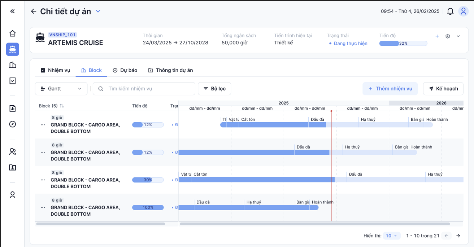Go to next page arrow in pagination
The image size is (474, 247).
tap(458, 236)
